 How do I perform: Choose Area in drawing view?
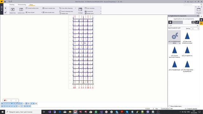[x=66, y=11]
